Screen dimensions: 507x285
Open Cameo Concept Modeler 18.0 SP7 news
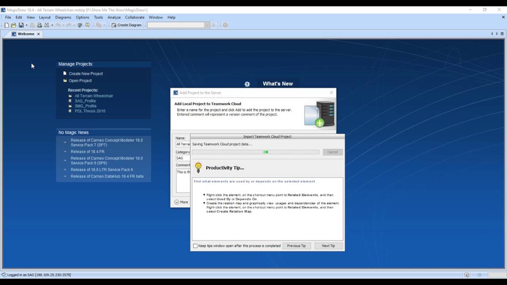click(x=107, y=142)
